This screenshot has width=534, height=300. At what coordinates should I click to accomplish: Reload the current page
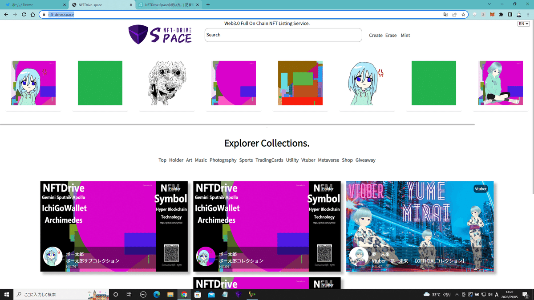click(24, 14)
